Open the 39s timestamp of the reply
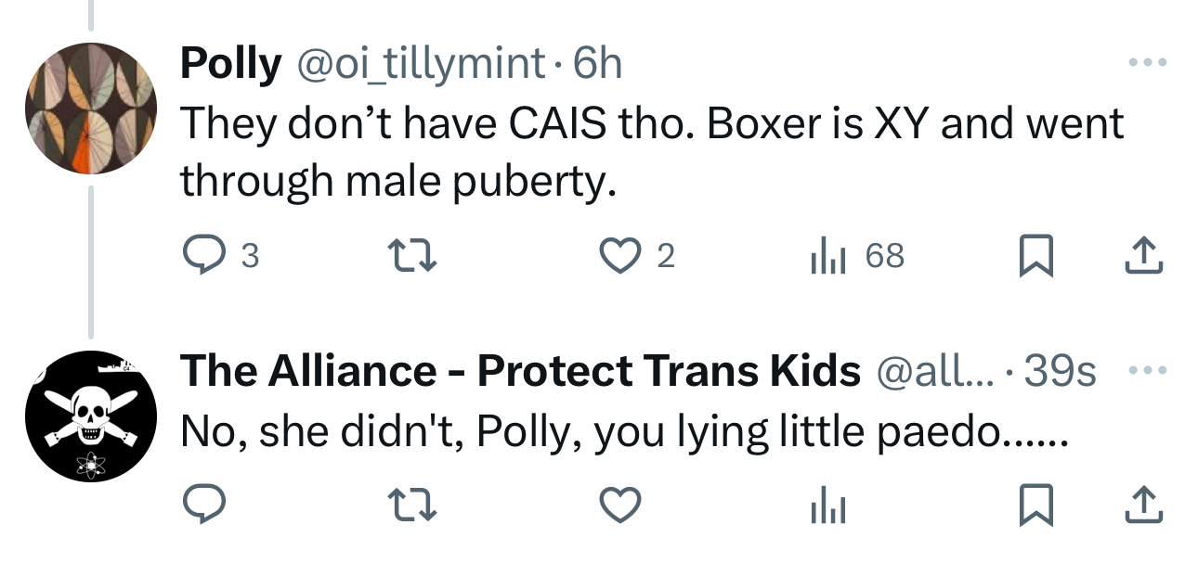The height and width of the screenshot is (563, 1198). (x=1061, y=371)
